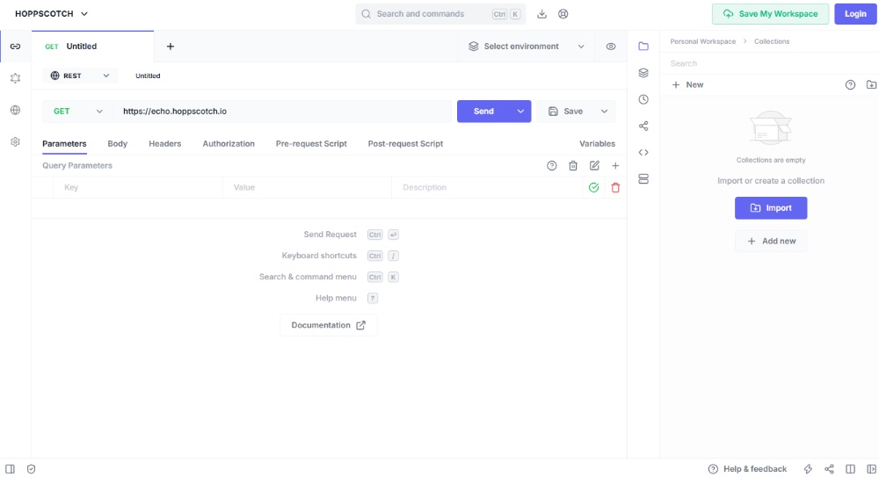Click the request URL input field

(x=282, y=111)
